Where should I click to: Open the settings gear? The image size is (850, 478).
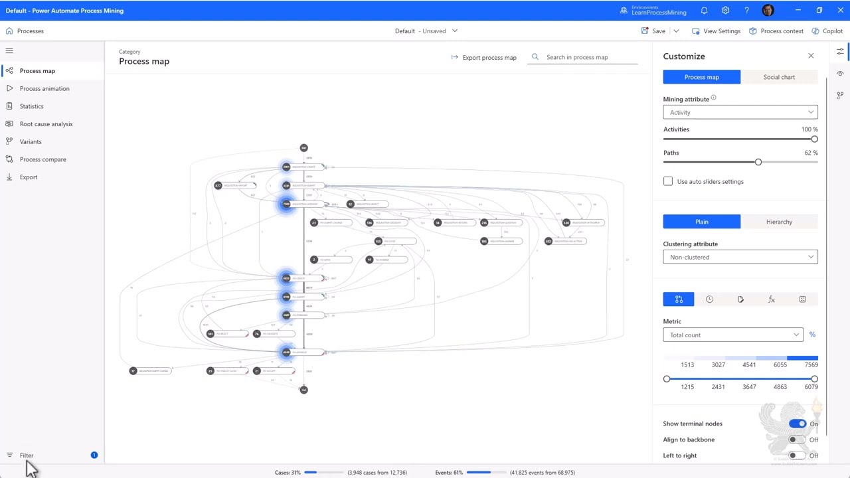pyautogui.click(x=725, y=11)
